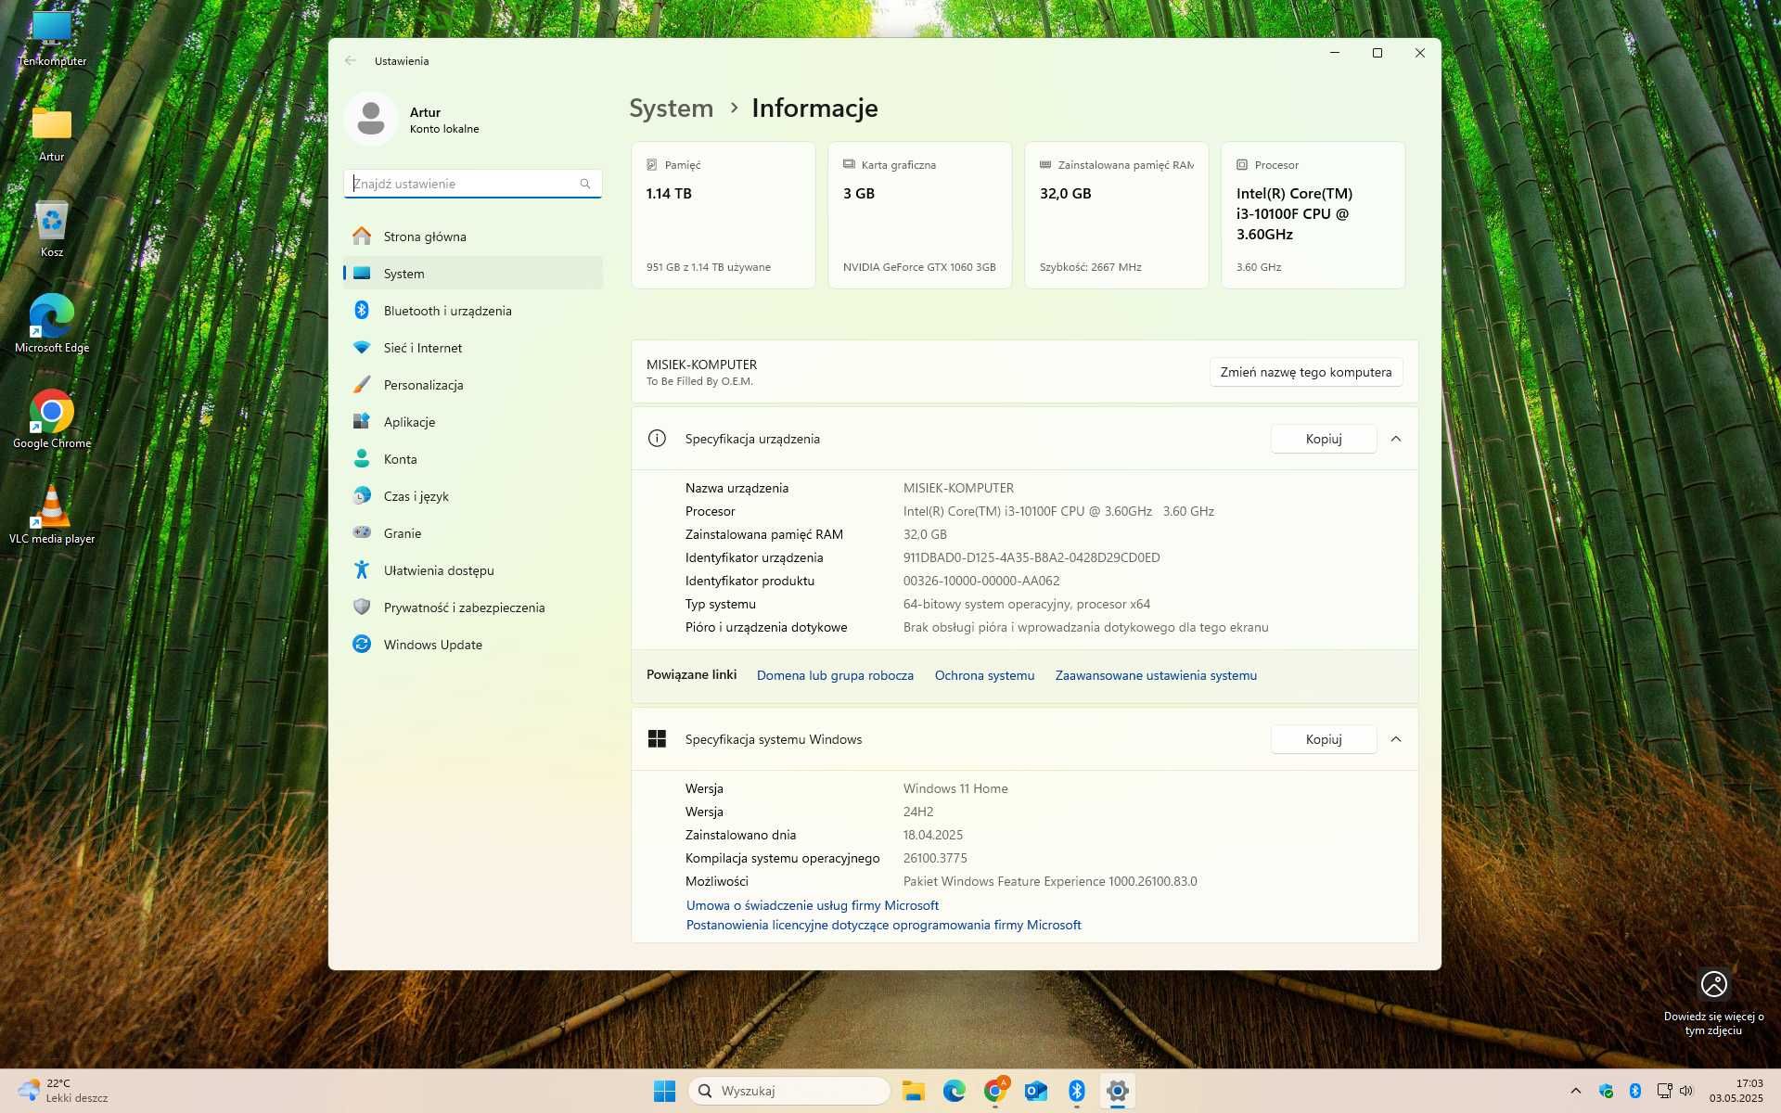Open Czas i język settings
The width and height of the screenshot is (1781, 1113).
tap(472, 496)
